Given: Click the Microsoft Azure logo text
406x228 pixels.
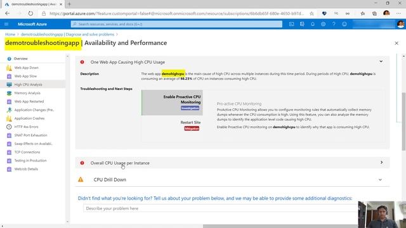Looking at the screenshot, I should click(32, 24).
